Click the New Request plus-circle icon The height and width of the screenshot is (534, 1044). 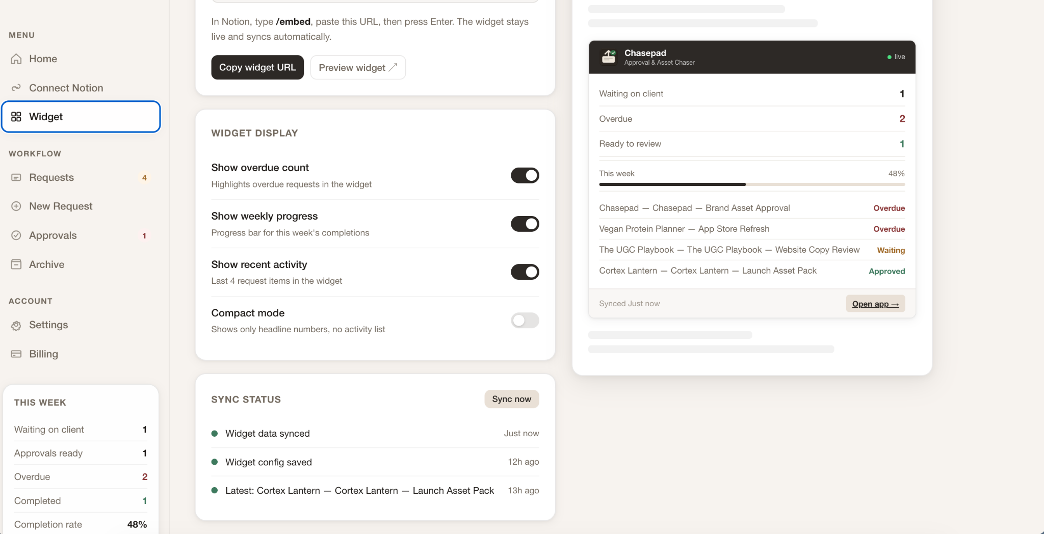[16, 206]
